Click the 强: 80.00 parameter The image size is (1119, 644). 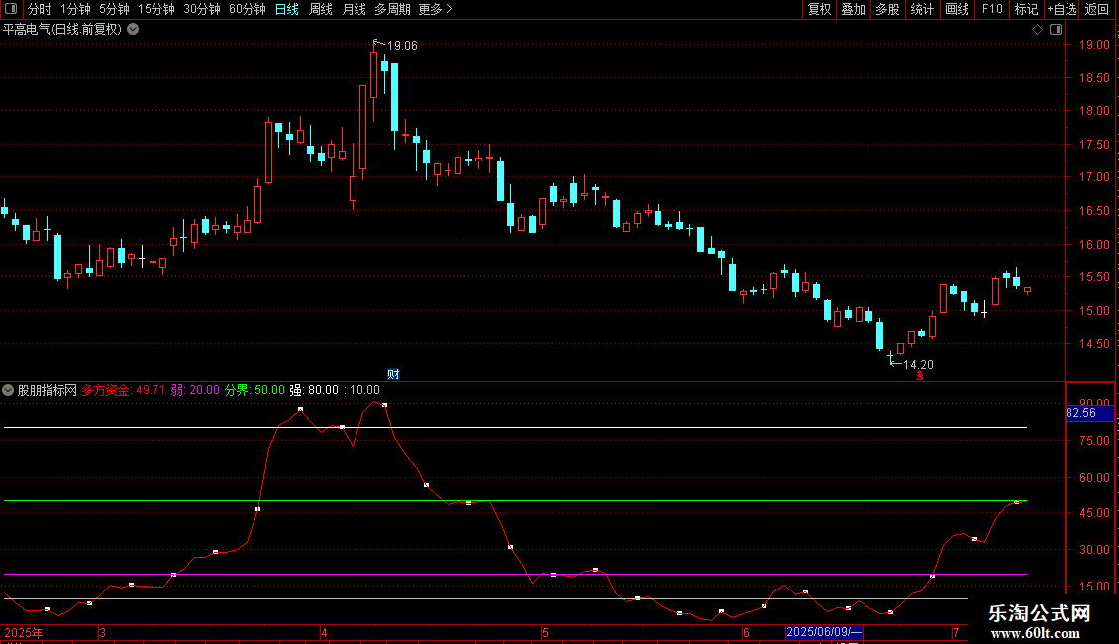(314, 390)
